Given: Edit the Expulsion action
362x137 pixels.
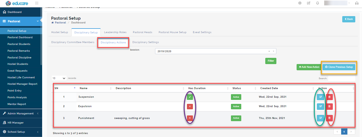Looking at the screenshot, I should click(x=320, y=106).
